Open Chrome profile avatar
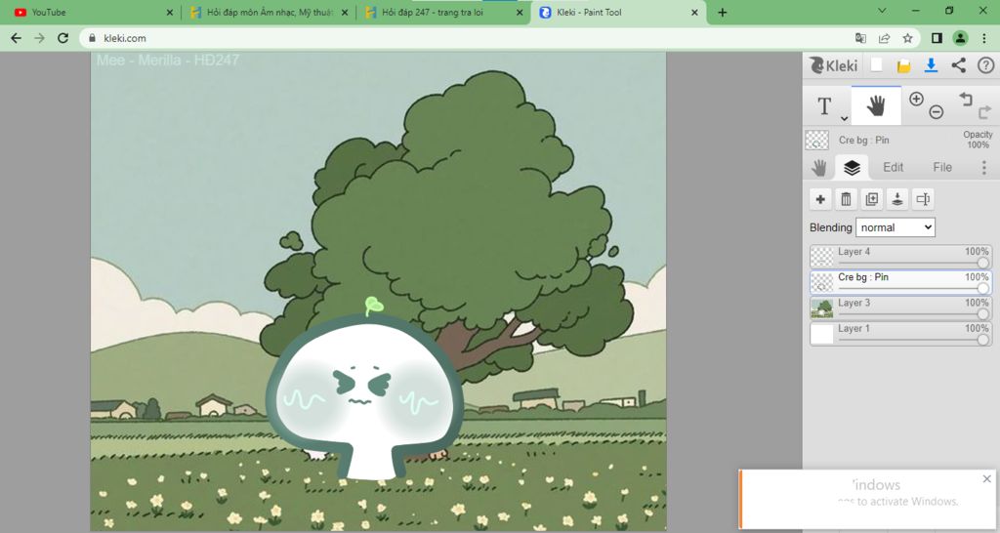 pos(961,38)
